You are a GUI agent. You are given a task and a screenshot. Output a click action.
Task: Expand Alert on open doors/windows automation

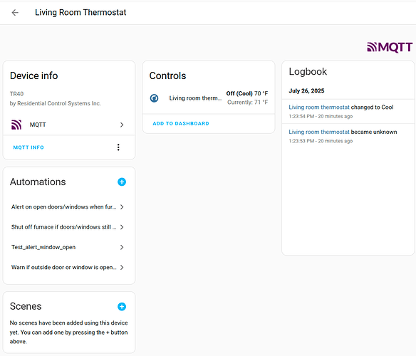(122, 207)
